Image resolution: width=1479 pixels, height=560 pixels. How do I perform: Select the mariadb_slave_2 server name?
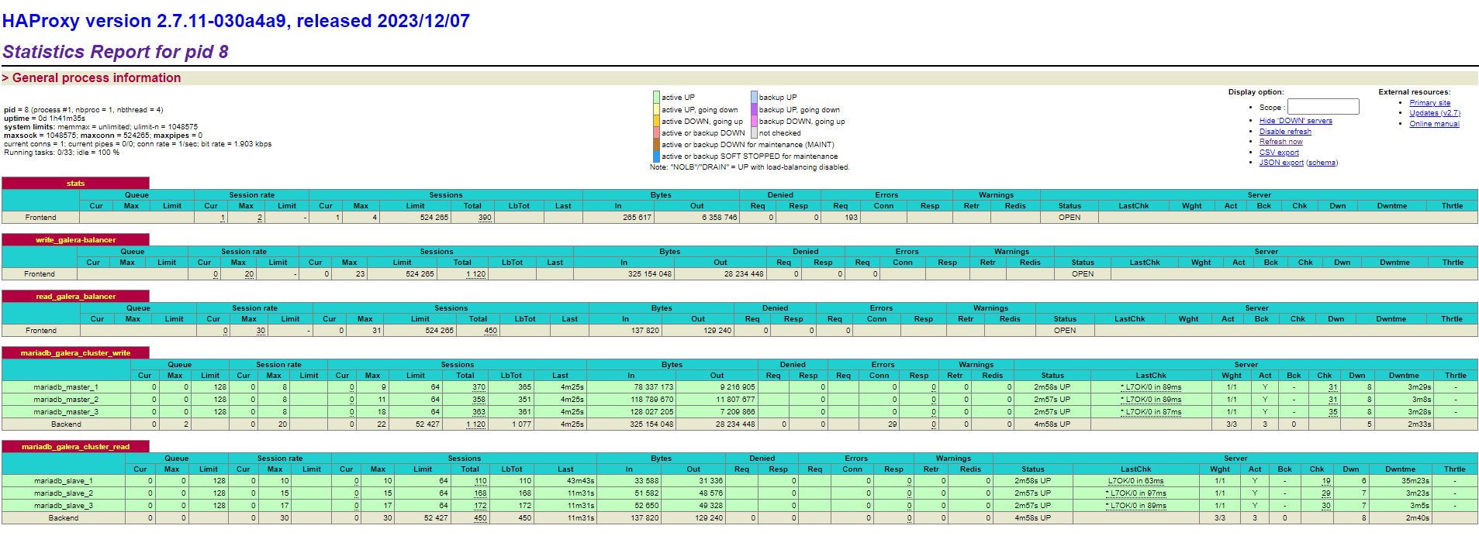pyautogui.click(x=64, y=493)
